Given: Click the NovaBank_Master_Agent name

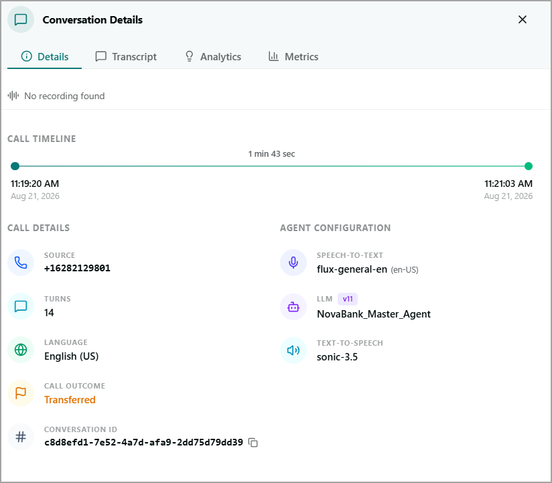Looking at the screenshot, I should tap(374, 314).
